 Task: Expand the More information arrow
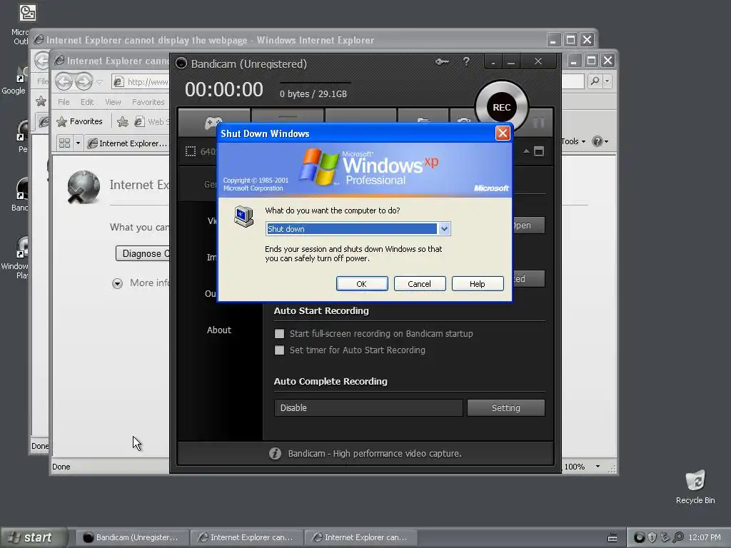[x=118, y=283]
